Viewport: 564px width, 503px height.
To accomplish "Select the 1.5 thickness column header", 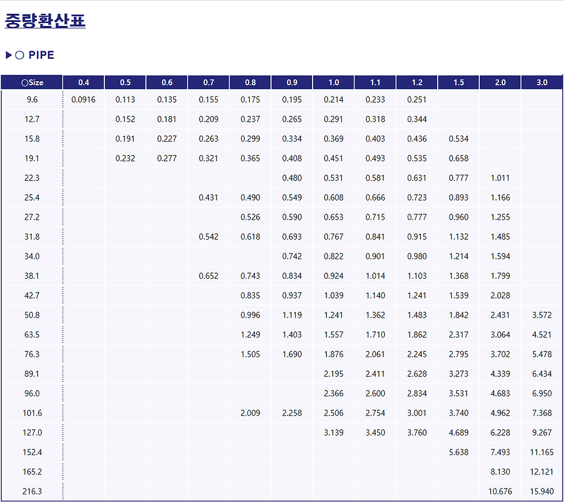I will (x=458, y=82).
